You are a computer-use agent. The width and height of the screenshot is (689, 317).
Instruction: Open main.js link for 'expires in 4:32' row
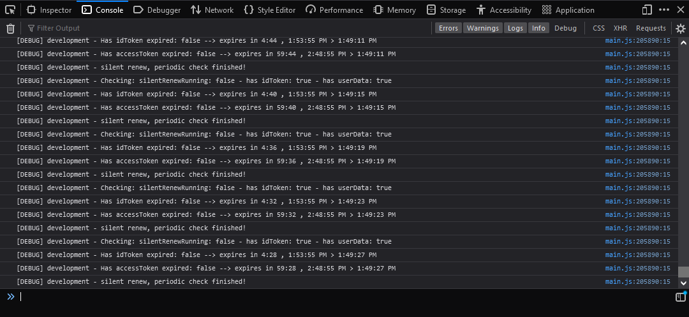[x=637, y=201]
